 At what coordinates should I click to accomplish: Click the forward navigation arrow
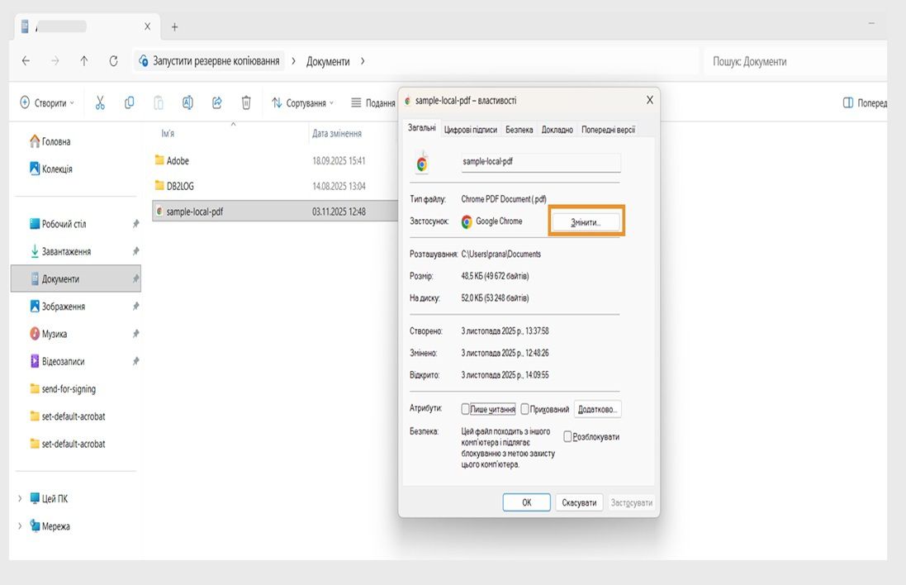pyautogui.click(x=55, y=60)
